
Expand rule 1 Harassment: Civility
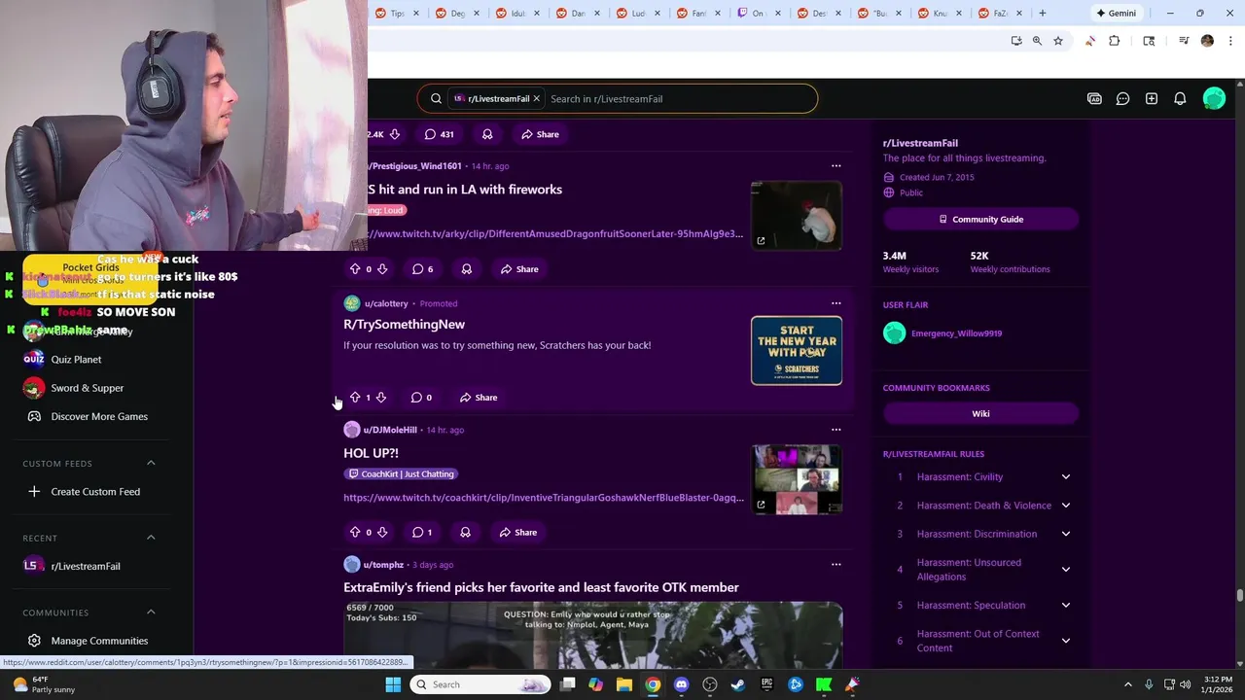[1066, 476]
